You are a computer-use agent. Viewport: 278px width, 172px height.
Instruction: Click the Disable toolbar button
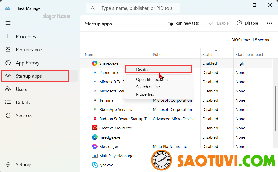point(247,23)
